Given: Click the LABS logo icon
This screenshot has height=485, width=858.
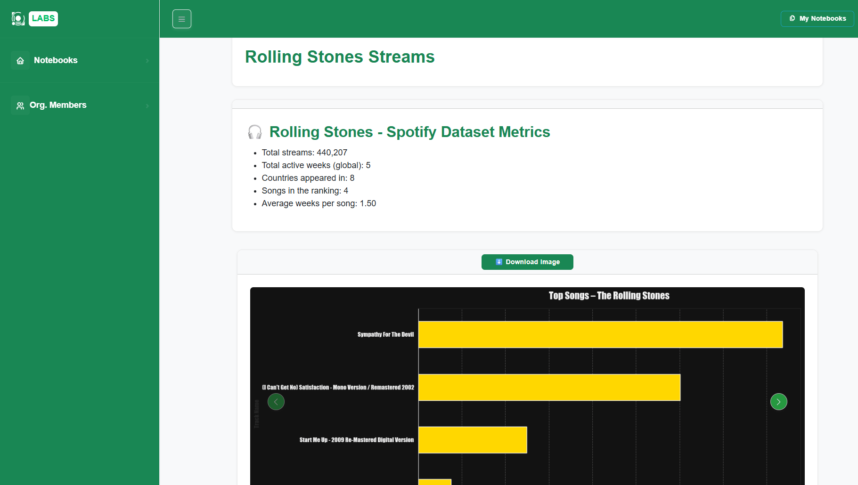Looking at the screenshot, I should [18, 19].
